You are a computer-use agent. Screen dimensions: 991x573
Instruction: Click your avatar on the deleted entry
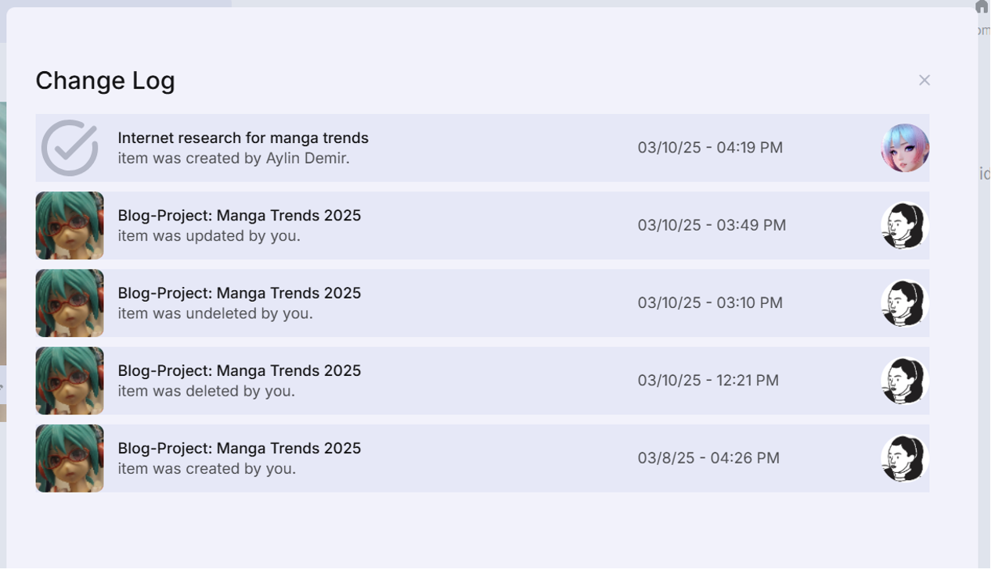tap(903, 381)
